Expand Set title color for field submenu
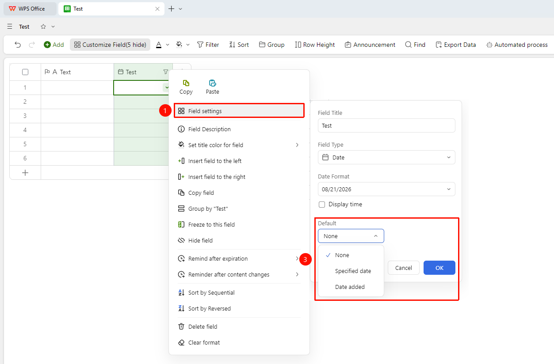The image size is (554, 364). point(239,145)
